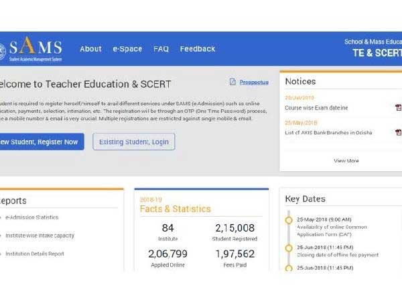The image size is (402, 302).
Task: Click the first Key Dates timeline circle
Action: pos(289,219)
